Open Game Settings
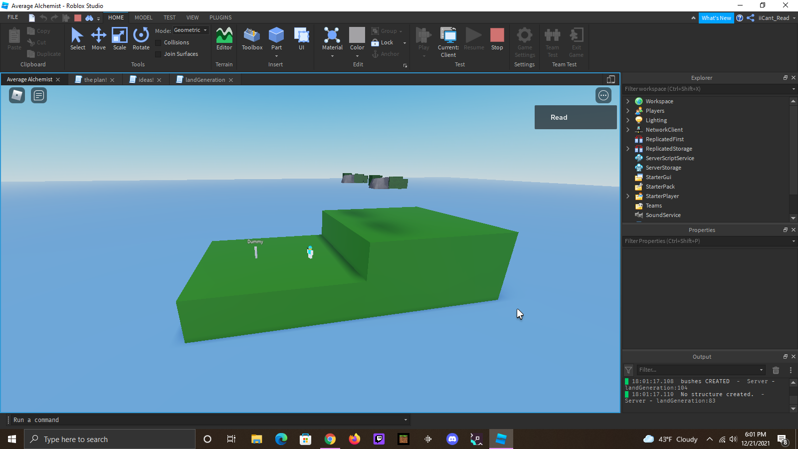 (525, 42)
